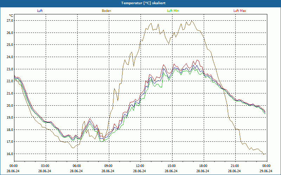Select the 18:00 time axis label
This screenshot has height=175, width=281.
click(203, 166)
